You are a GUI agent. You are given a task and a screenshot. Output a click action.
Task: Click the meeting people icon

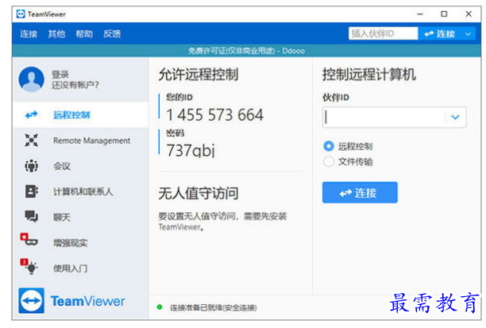click(31, 166)
